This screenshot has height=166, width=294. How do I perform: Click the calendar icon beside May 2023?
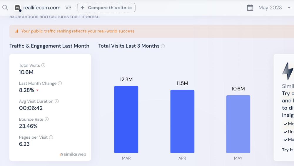pos(250,8)
